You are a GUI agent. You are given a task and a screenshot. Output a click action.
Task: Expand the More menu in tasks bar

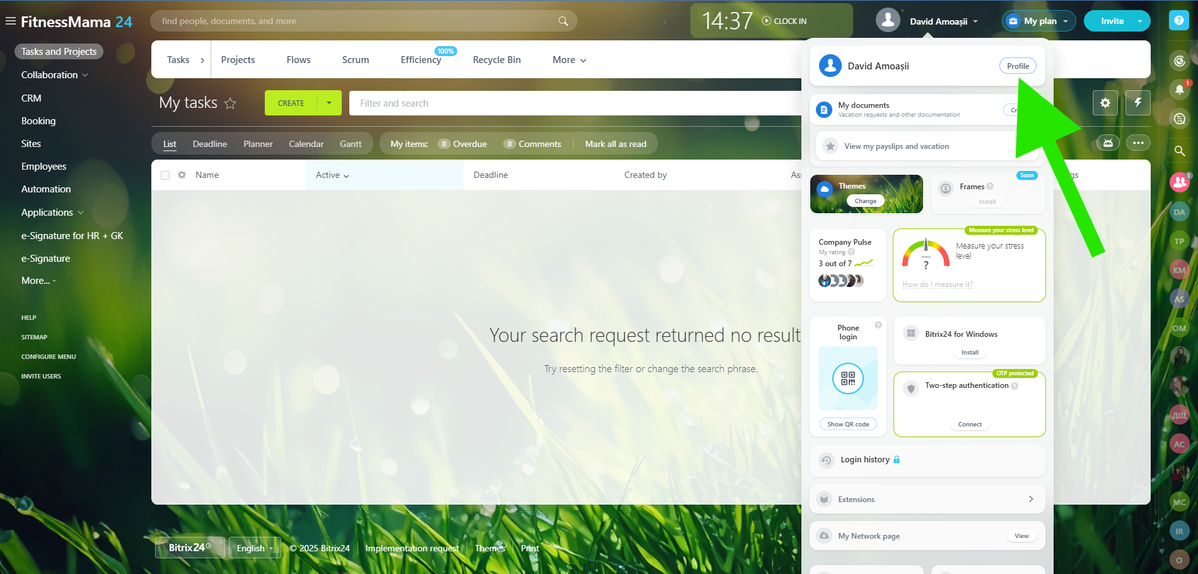569,60
